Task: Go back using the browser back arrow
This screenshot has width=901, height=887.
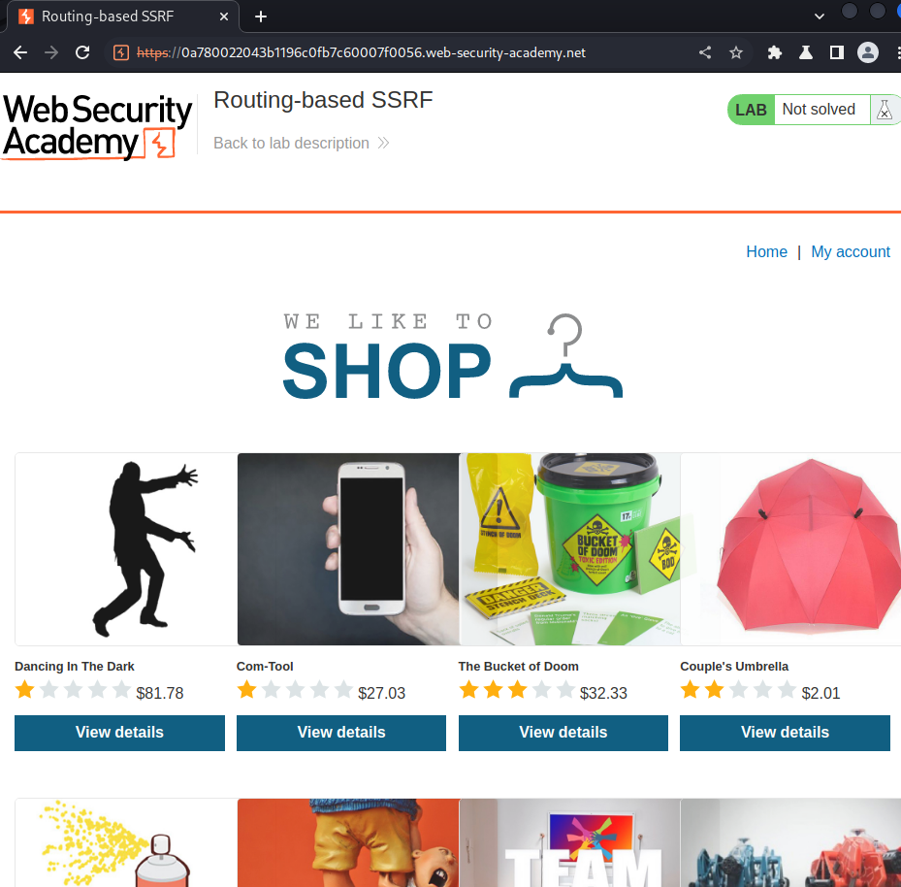Action: pyautogui.click(x=20, y=52)
